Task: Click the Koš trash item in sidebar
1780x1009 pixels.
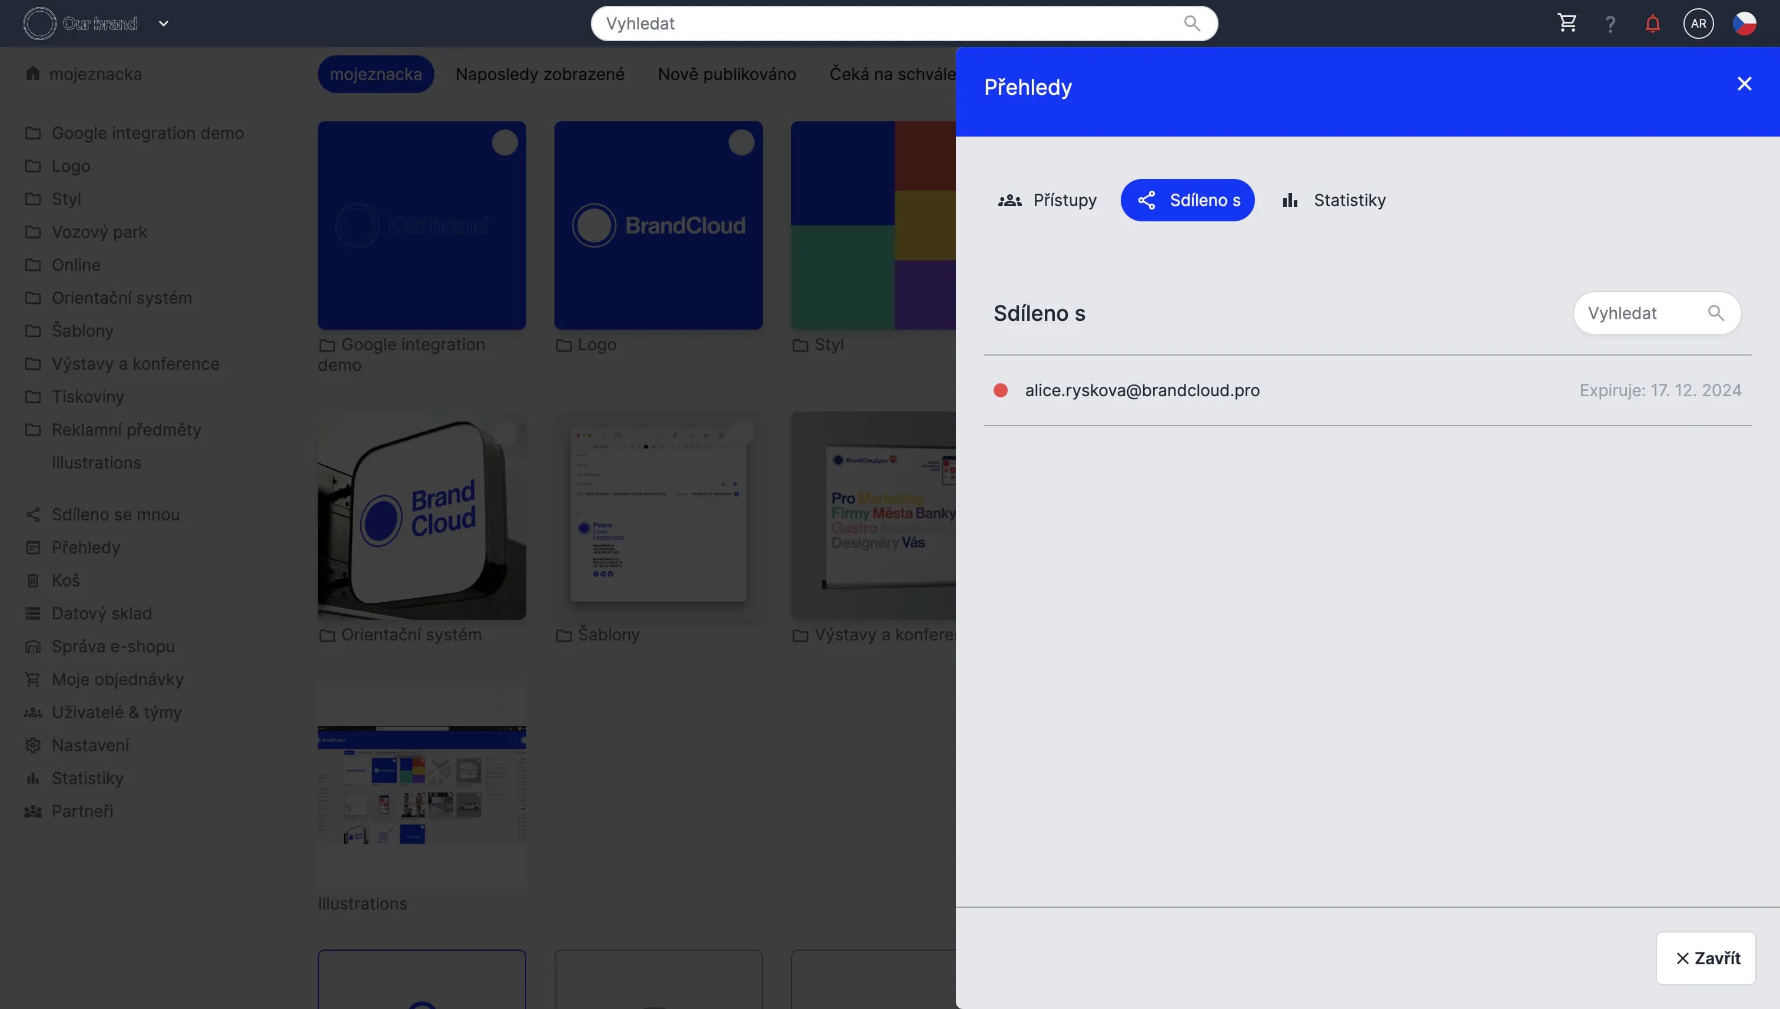Action: point(65,580)
